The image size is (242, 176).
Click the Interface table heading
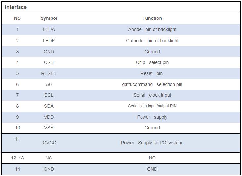16,7
